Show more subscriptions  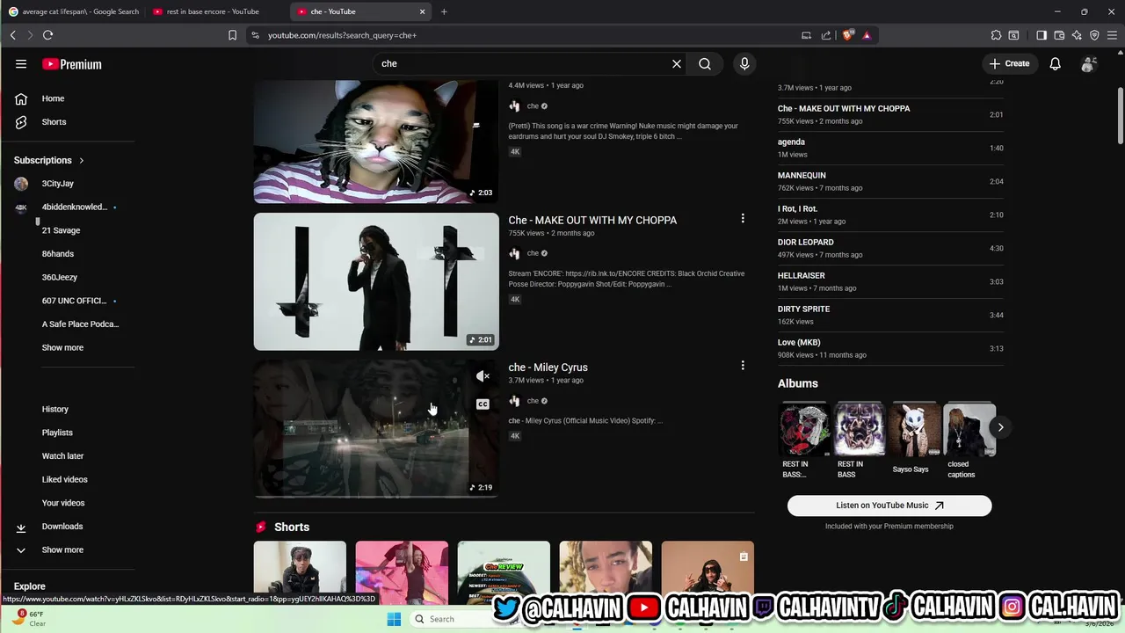tap(62, 347)
